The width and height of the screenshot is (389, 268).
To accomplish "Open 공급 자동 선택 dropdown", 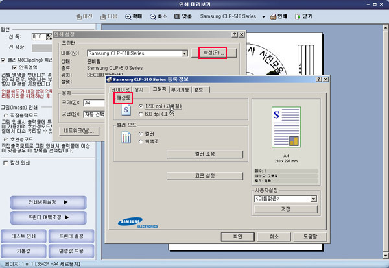I will point(95,114).
